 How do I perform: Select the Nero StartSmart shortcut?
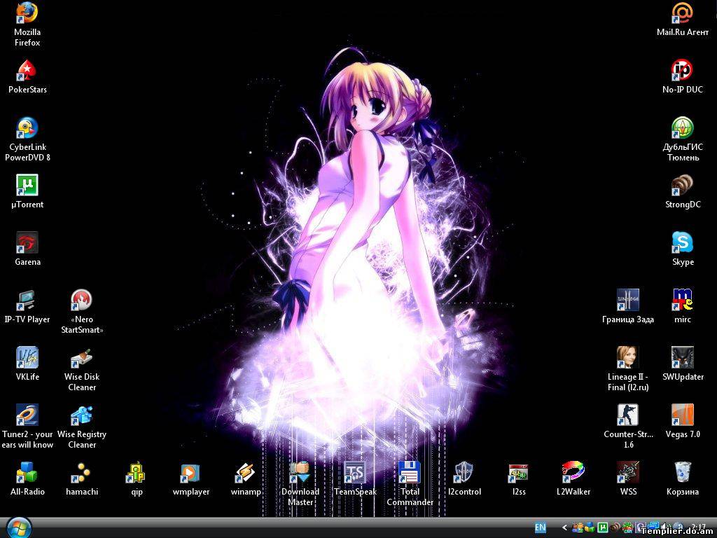tap(82, 300)
